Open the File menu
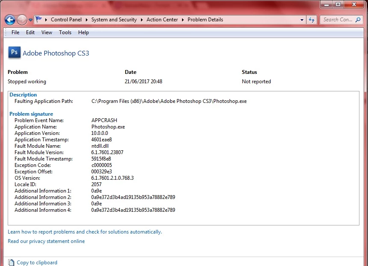This screenshot has height=266, width=368. coord(15,32)
